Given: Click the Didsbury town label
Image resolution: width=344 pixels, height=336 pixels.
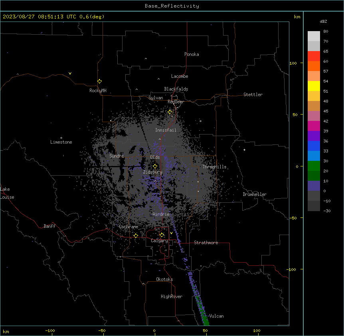Looking at the screenshot, I should [x=153, y=172].
